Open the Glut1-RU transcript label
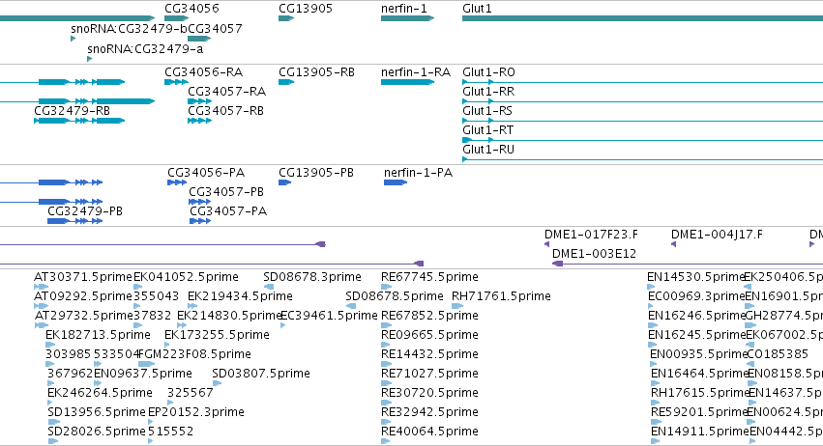Viewport: 823px width, 446px height. [488, 150]
